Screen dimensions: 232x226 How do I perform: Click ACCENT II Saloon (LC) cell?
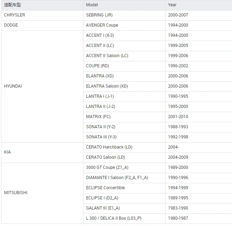pyautogui.click(x=124, y=56)
